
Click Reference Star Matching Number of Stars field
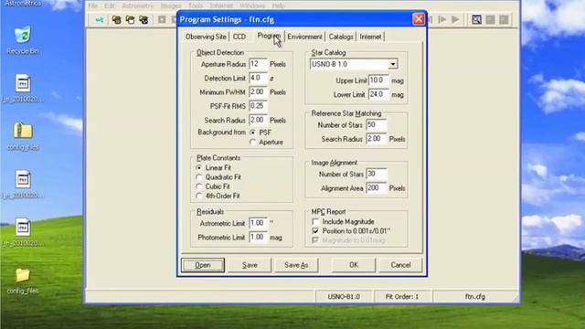coord(376,125)
